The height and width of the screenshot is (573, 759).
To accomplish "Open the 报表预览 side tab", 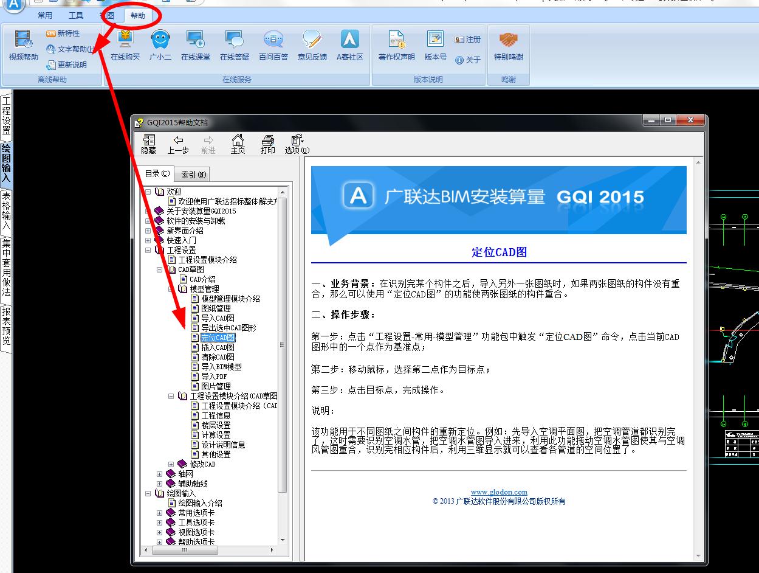I will pos(6,327).
